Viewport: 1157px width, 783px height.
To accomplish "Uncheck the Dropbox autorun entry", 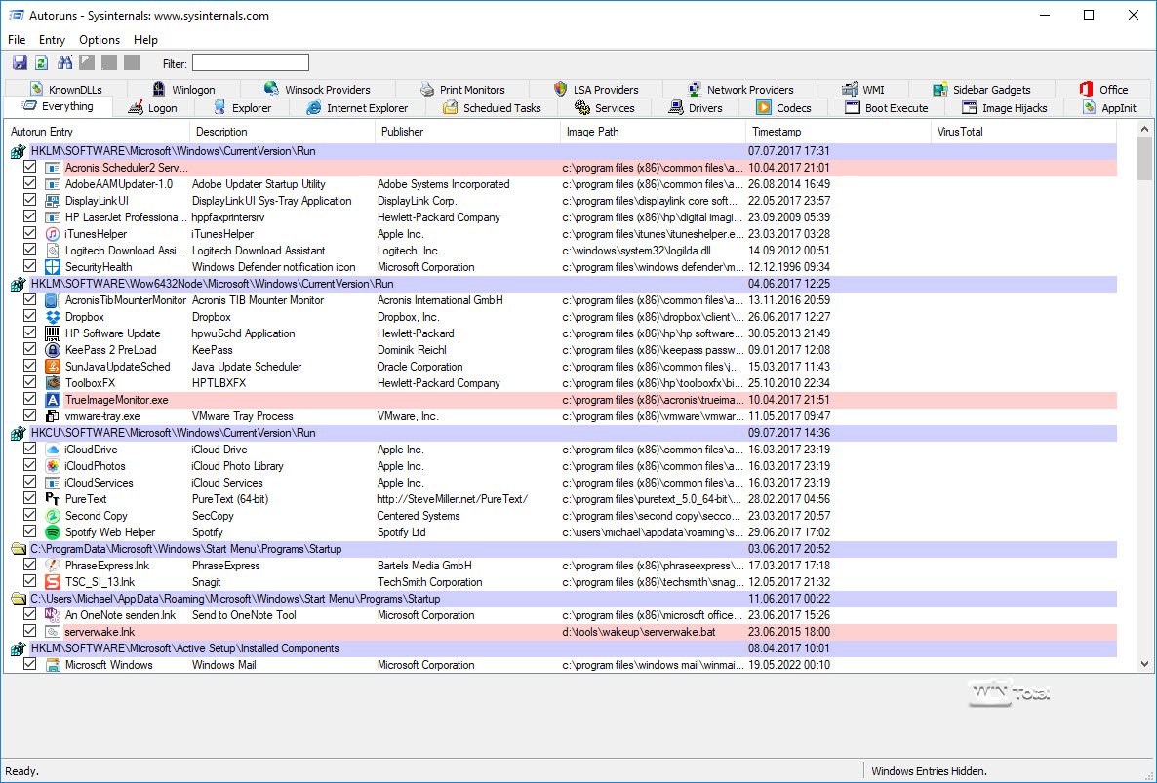I will 29,317.
